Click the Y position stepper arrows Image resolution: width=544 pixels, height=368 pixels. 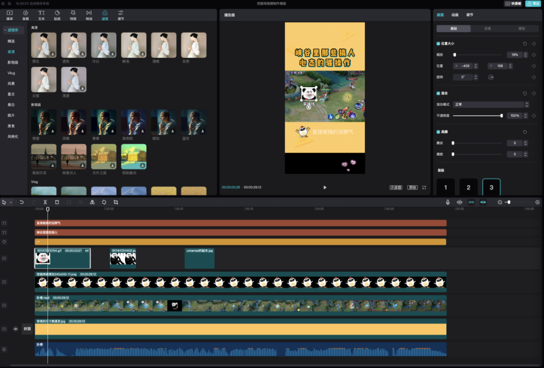point(510,66)
